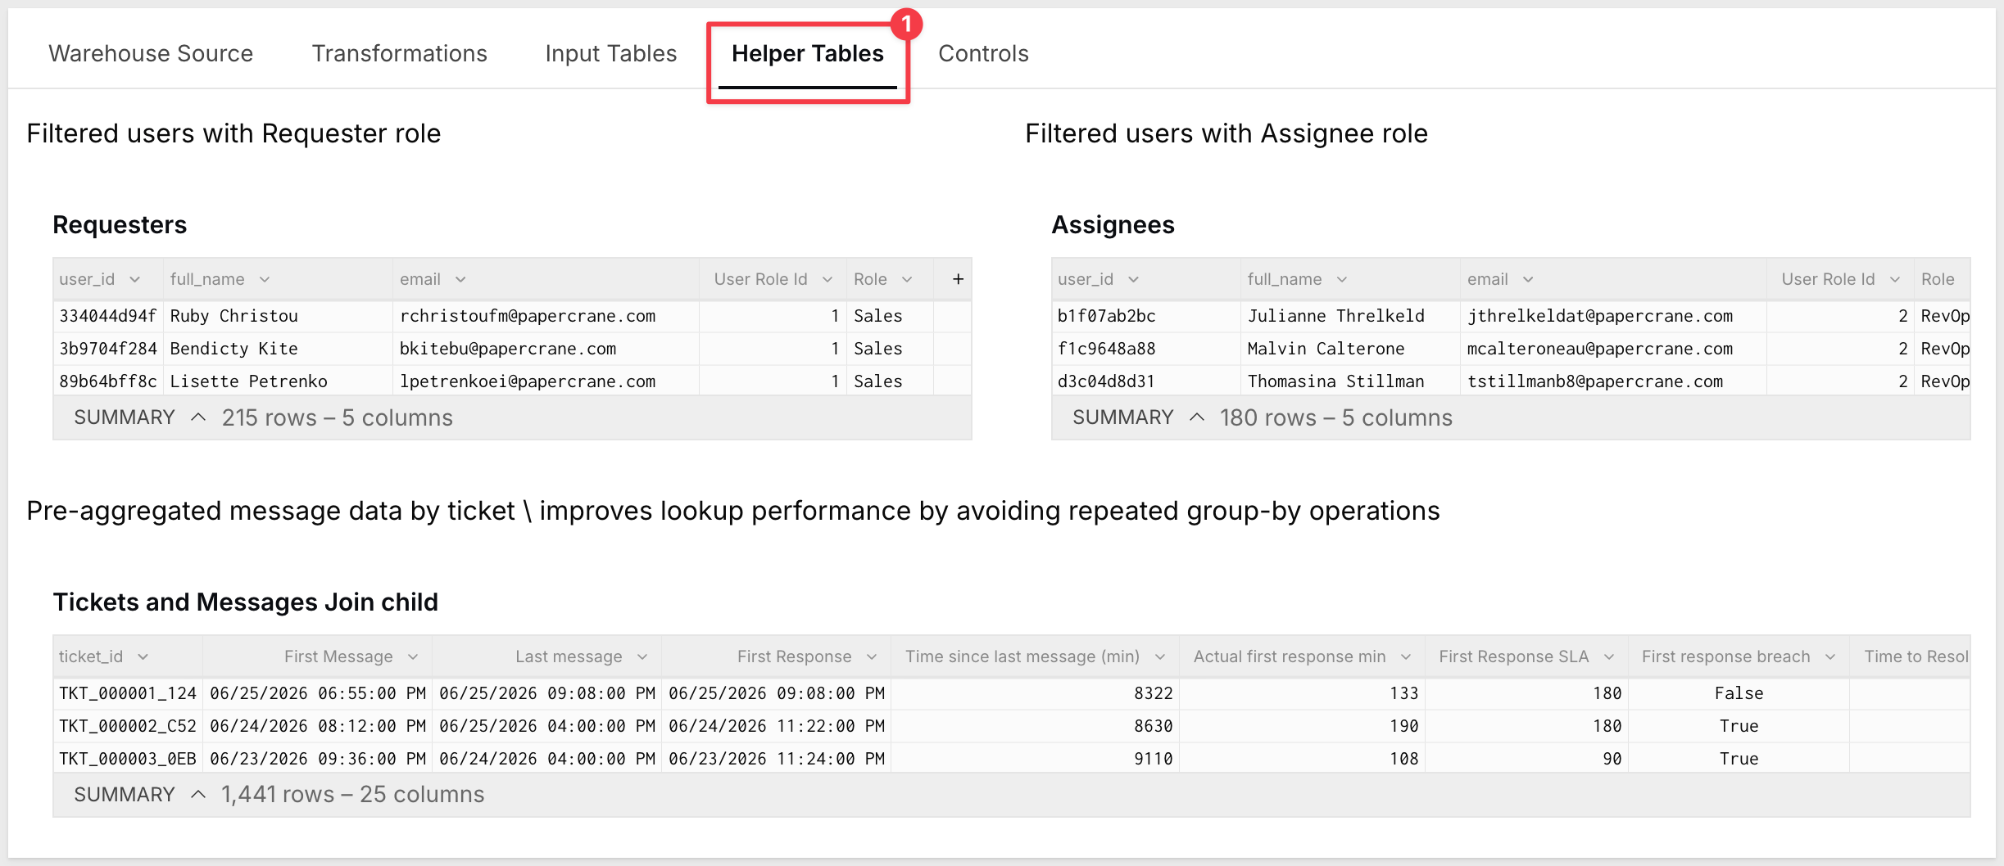Collapse the Assignees table summary chevron

[1196, 417]
